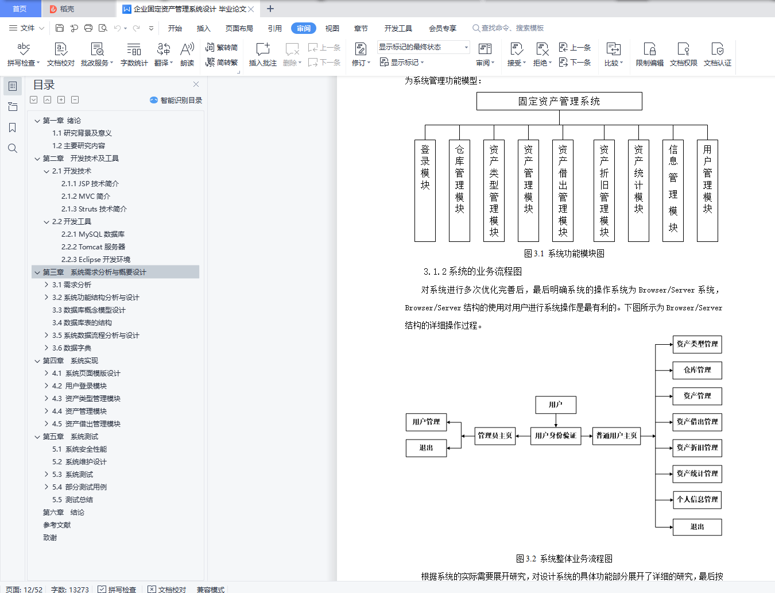The width and height of the screenshot is (775, 593).
Task: Click the redo arrow icon
Action: [x=136, y=28]
